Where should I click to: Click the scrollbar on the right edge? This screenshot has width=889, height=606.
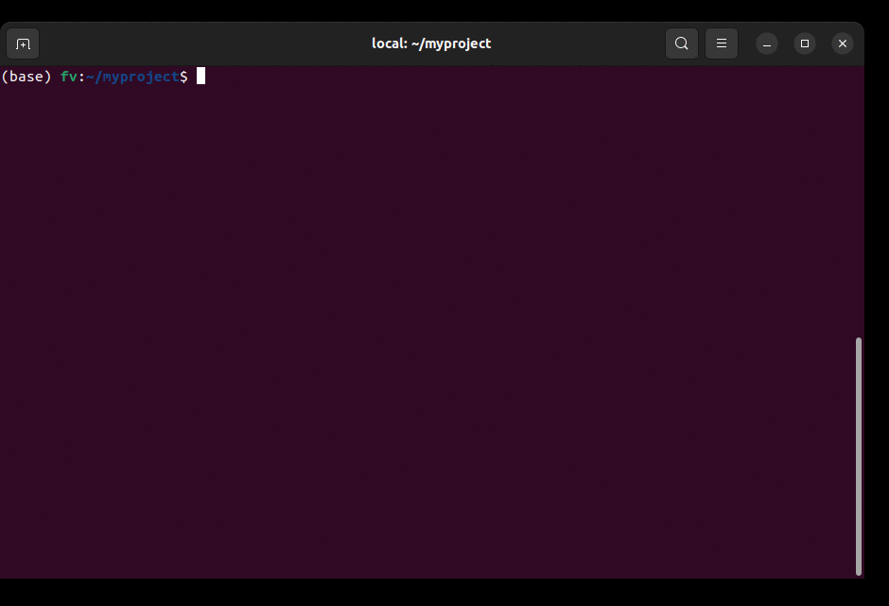pos(857,454)
